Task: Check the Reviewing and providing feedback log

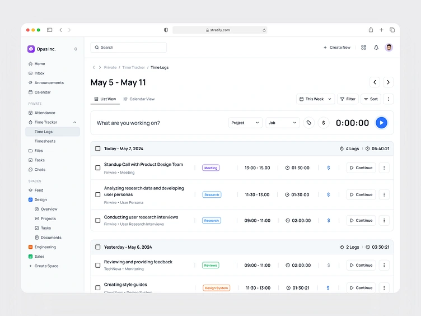Action: 98,265
